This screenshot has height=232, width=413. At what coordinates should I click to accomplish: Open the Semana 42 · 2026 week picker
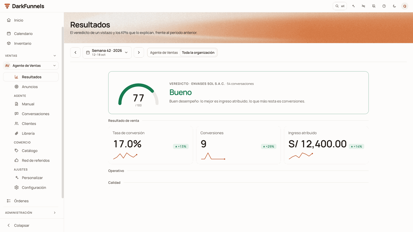pos(107,52)
